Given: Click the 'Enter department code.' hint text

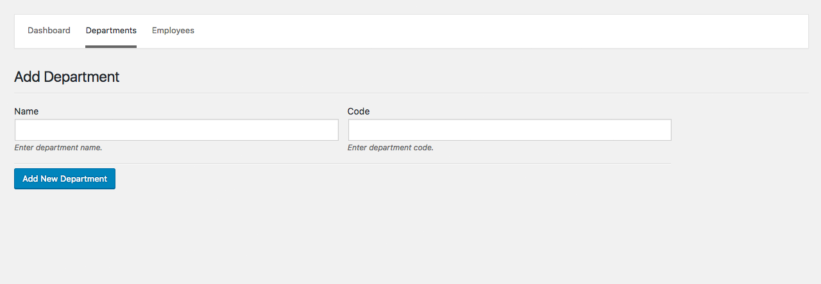Looking at the screenshot, I should [391, 148].
